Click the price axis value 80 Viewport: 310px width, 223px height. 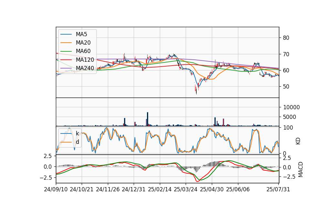[286, 38]
